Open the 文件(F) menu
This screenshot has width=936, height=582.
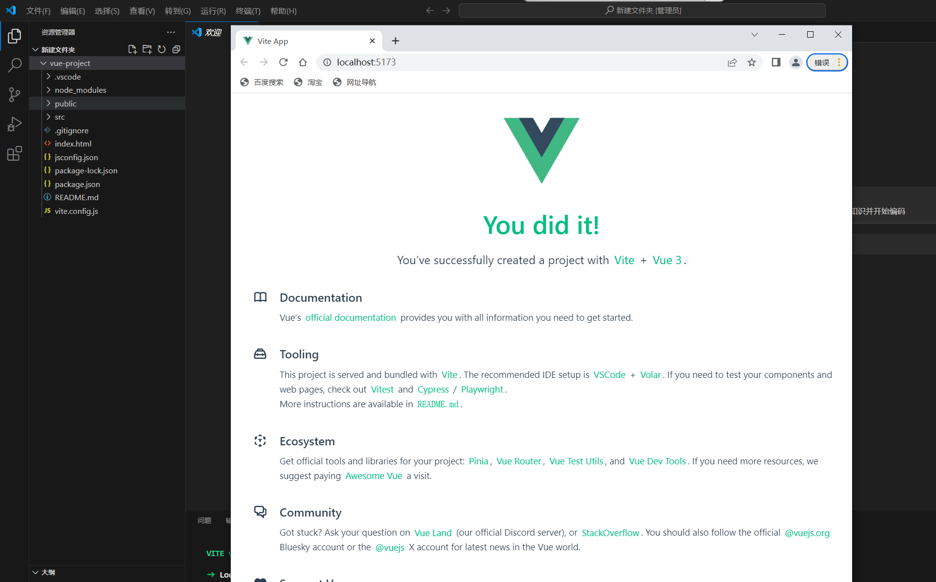[38, 11]
